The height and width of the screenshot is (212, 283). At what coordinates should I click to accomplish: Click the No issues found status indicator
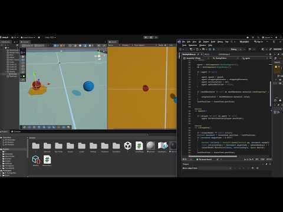(204, 159)
